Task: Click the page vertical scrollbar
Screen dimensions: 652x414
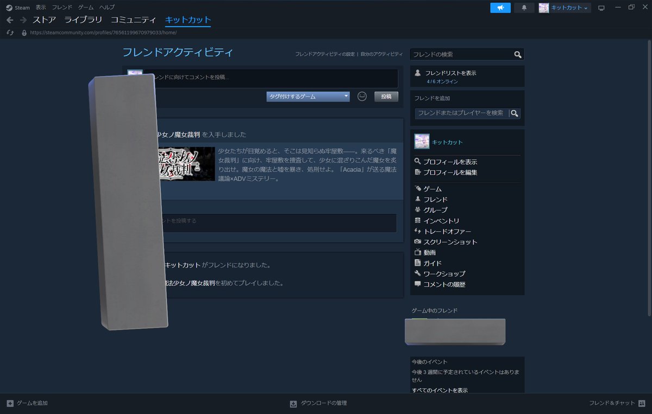Action: 649,178
